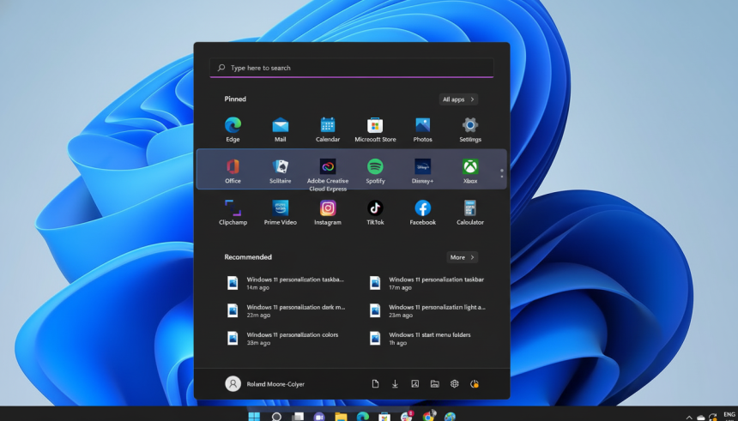Open Prime Video

[280, 212]
